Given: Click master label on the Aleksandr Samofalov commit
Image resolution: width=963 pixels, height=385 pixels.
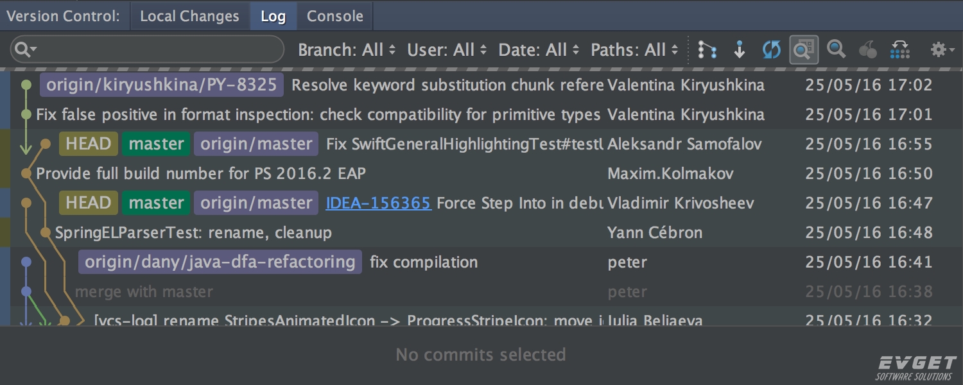Looking at the screenshot, I should (157, 144).
